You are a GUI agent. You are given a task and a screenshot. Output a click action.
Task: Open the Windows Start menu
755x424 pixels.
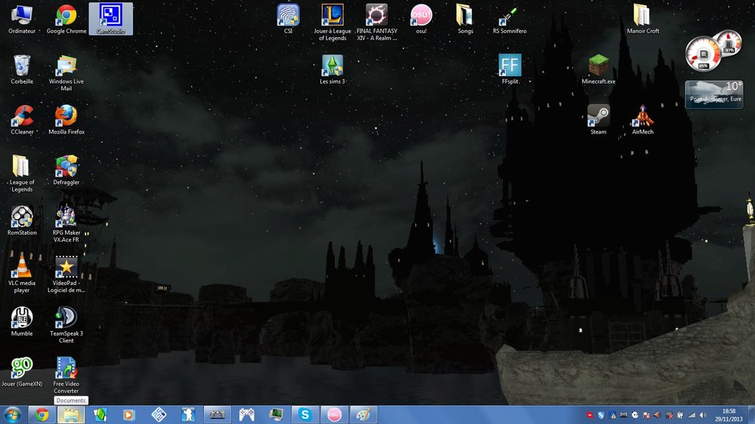tap(12, 415)
